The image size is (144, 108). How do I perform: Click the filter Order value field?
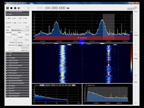coord(23,34)
